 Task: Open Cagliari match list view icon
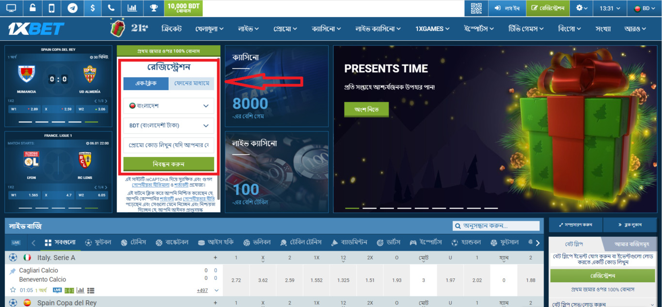coord(91,290)
